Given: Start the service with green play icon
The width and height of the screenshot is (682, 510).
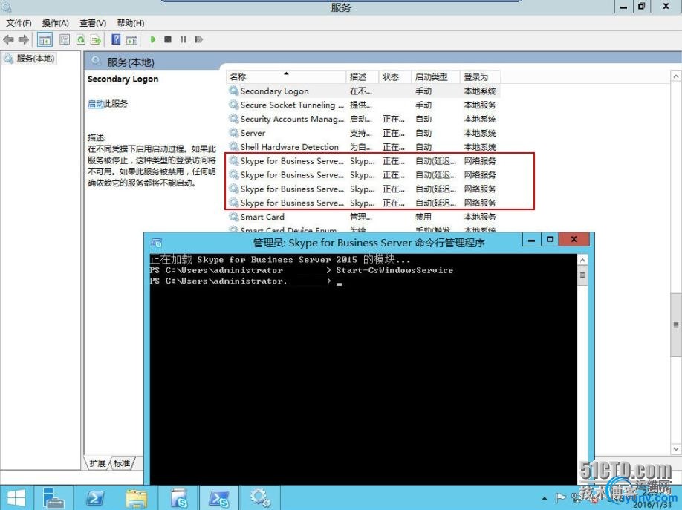Looking at the screenshot, I should (152, 39).
